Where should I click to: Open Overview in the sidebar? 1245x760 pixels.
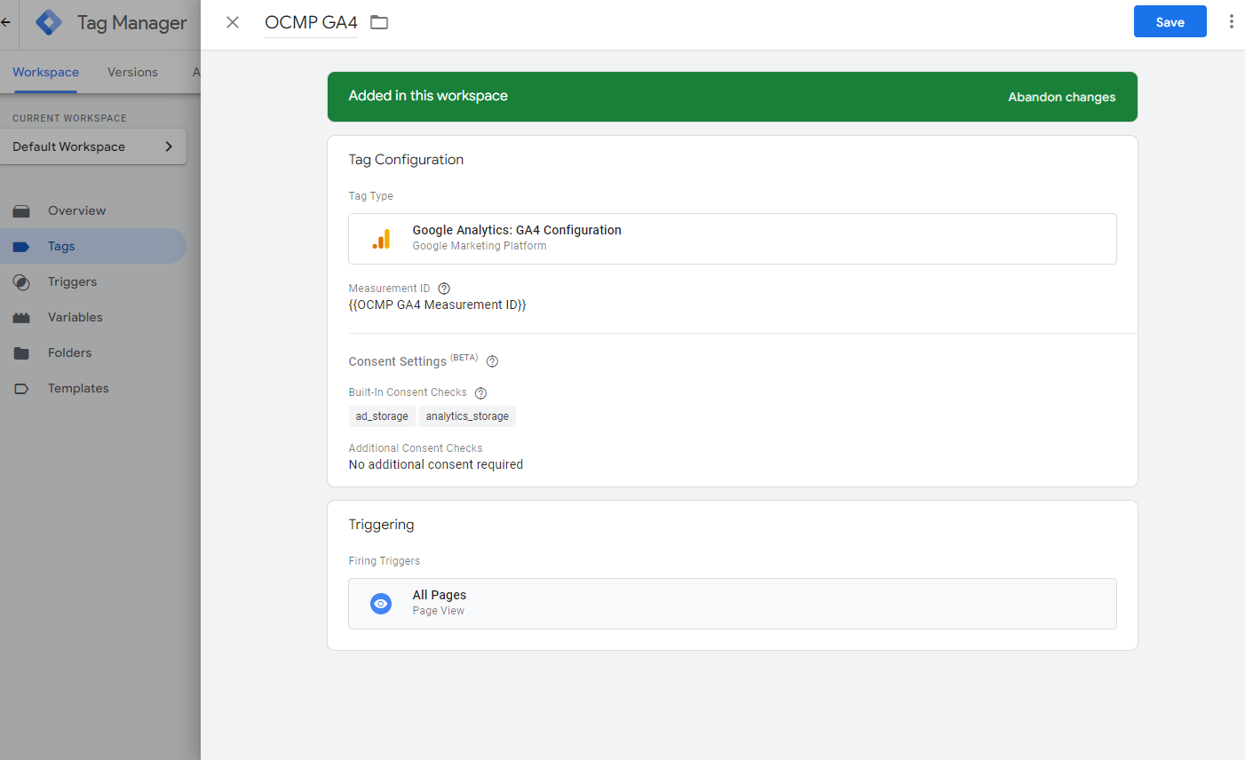pos(93,210)
